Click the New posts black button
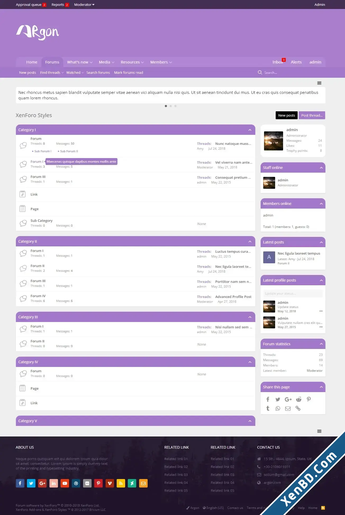 pyautogui.click(x=287, y=115)
